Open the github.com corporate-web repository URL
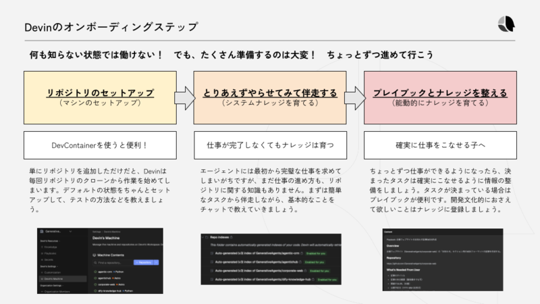 coord(412,263)
